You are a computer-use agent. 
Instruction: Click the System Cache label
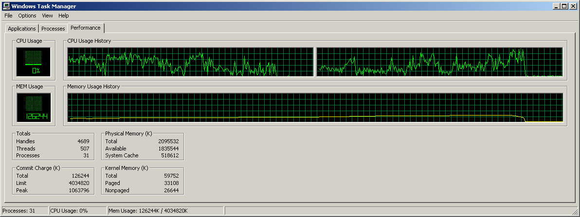click(x=122, y=156)
